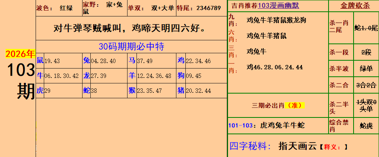Click the 1头双0头单 value
The height and width of the screenshot is (157, 379).
(x=366, y=106)
